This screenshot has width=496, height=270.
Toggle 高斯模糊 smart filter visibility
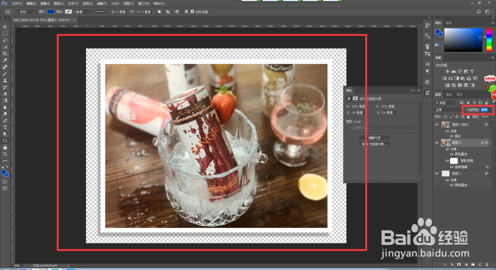[452, 167]
